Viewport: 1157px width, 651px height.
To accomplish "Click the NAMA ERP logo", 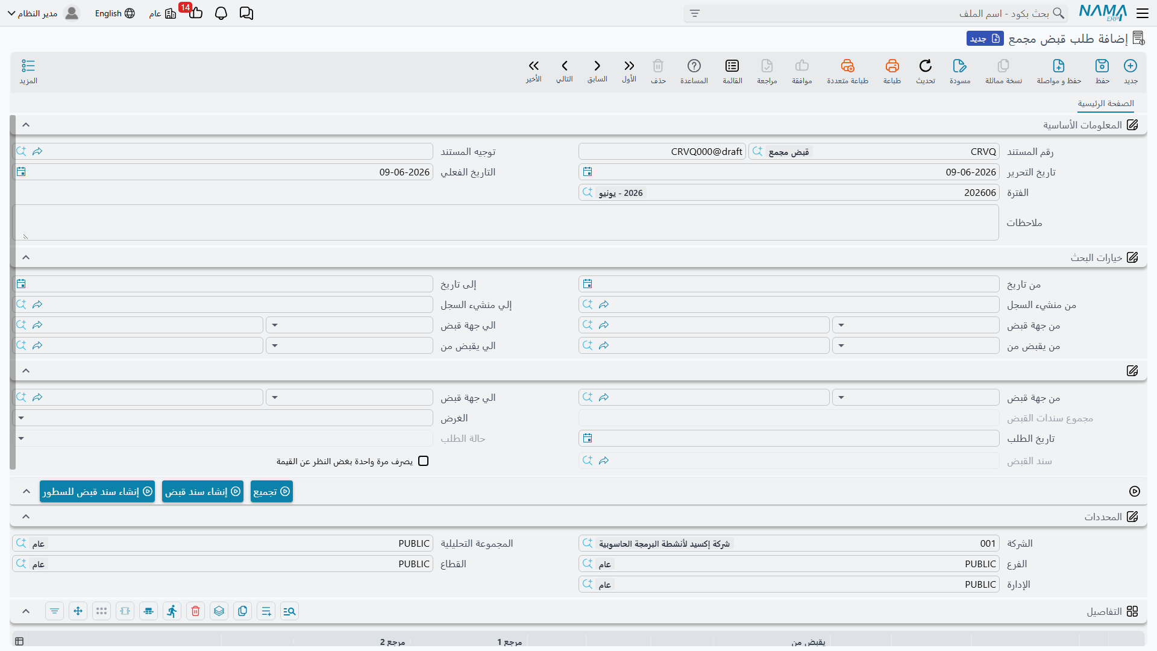I will (1102, 13).
